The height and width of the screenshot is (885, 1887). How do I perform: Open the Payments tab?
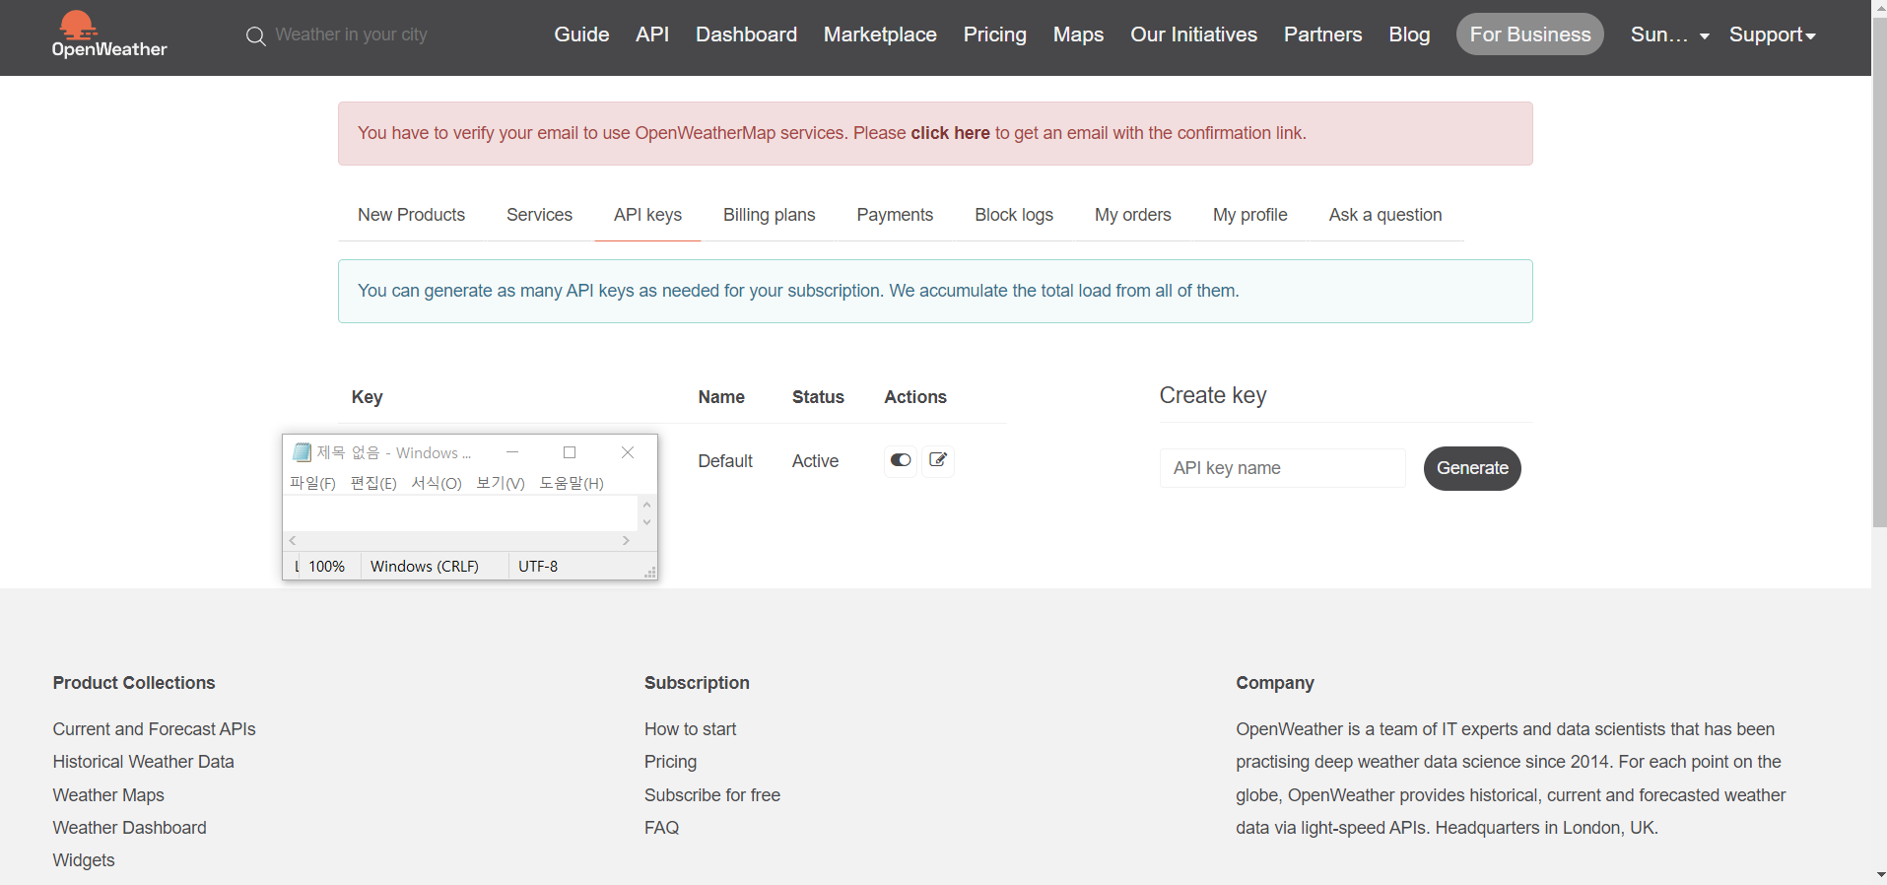(895, 215)
